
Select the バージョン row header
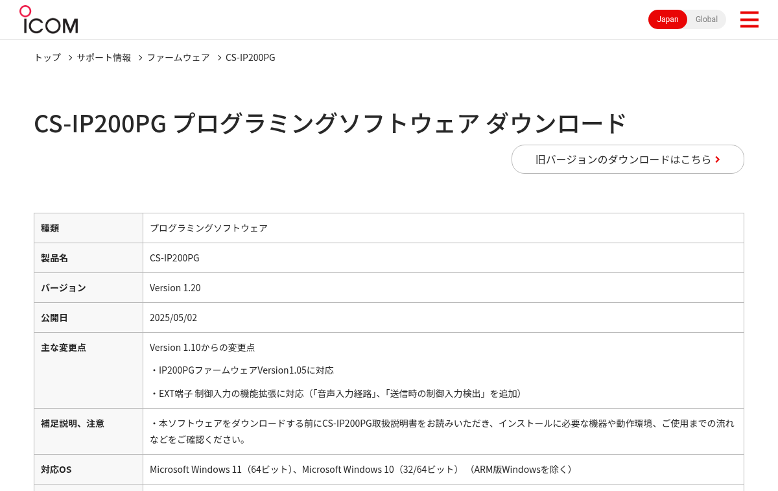pyautogui.click(x=89, y=288)
